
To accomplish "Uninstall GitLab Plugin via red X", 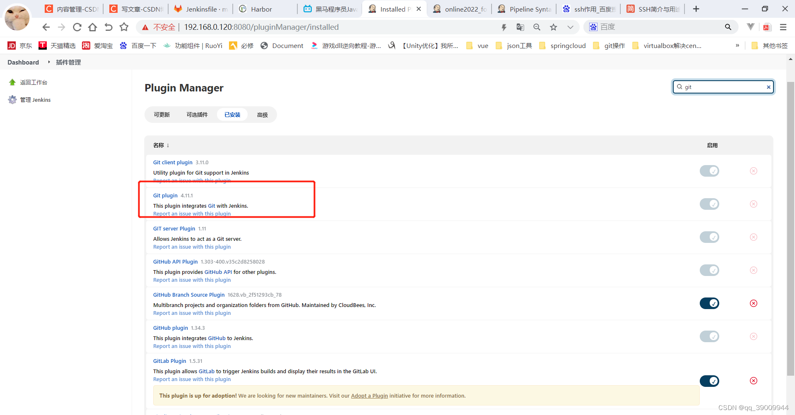I will (x=754, y=381).
